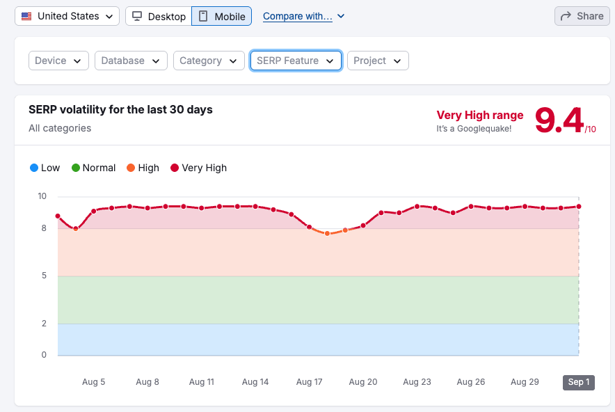Click the desktop monitor icon
Viewport: 615px width, 412px height.
[137, 16]
